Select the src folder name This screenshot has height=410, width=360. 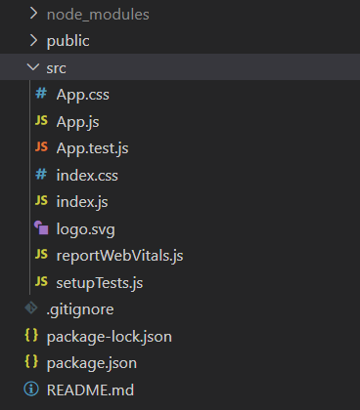click(x=56, y=68)
